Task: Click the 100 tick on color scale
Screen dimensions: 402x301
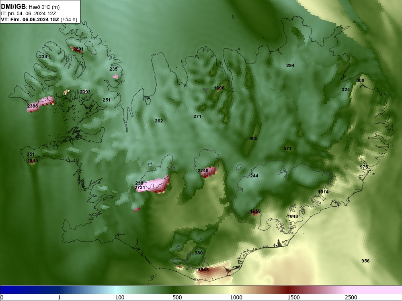Action: click(x=119, y=297)
